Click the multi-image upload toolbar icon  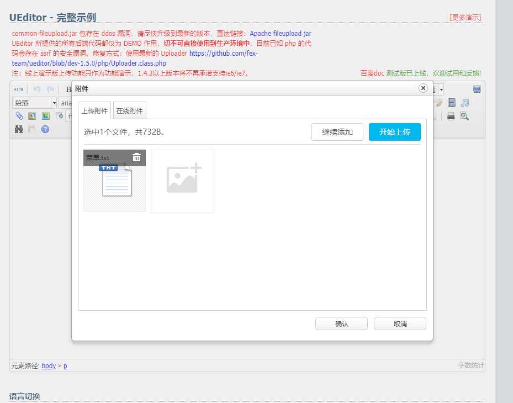pyautogui.click(x=45, y=116)
